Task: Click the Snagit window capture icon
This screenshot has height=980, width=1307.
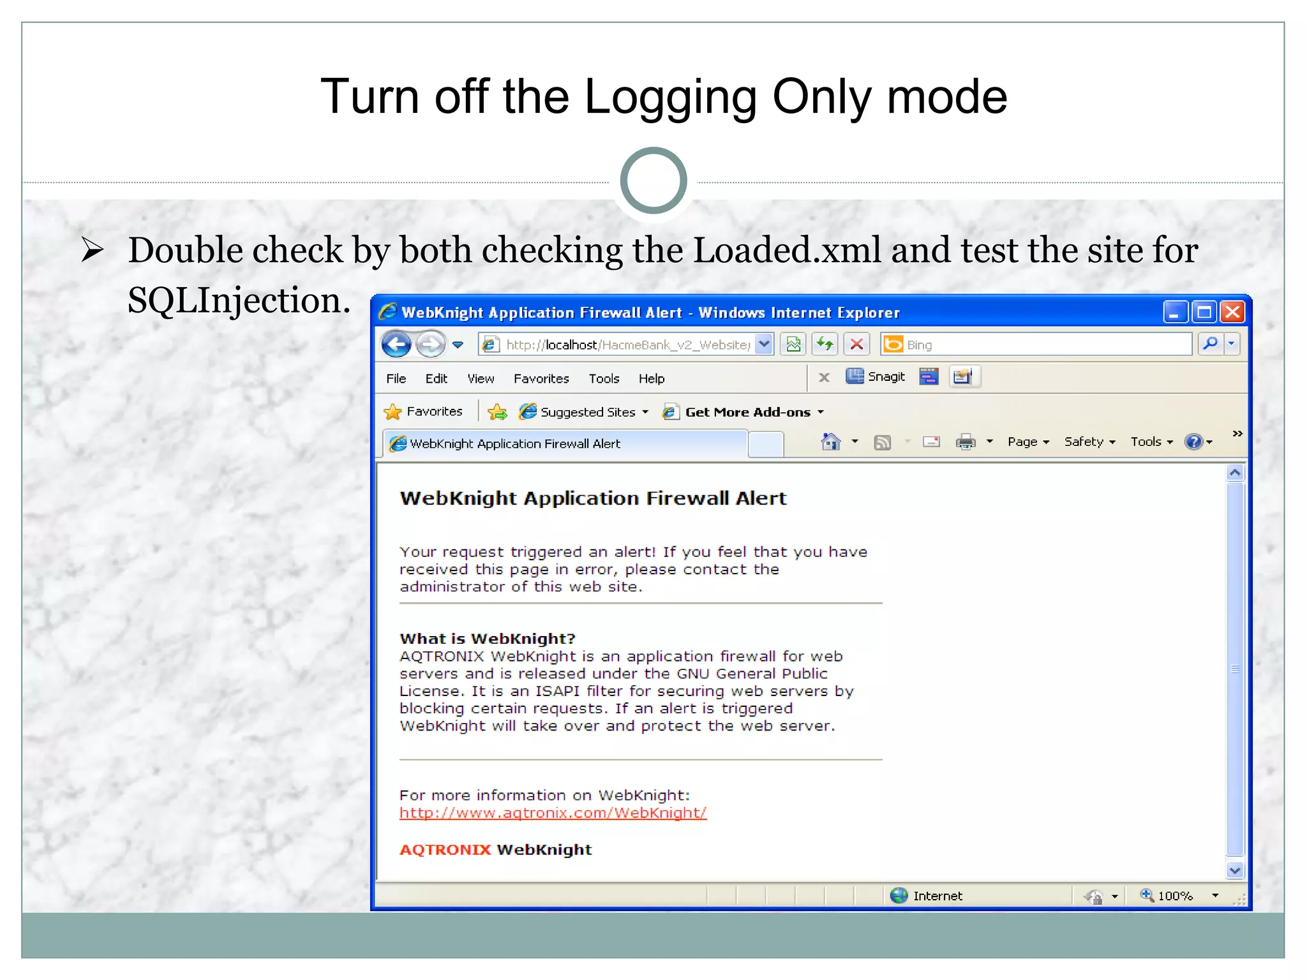Action: point(929,376)
